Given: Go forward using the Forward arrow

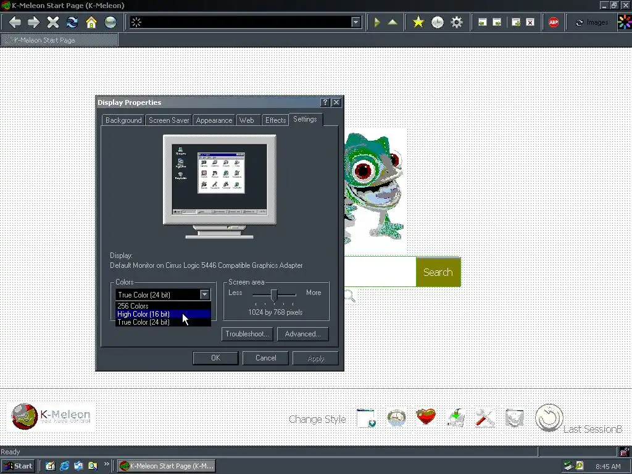Looking at the screenshot, I should click(33, 22).
